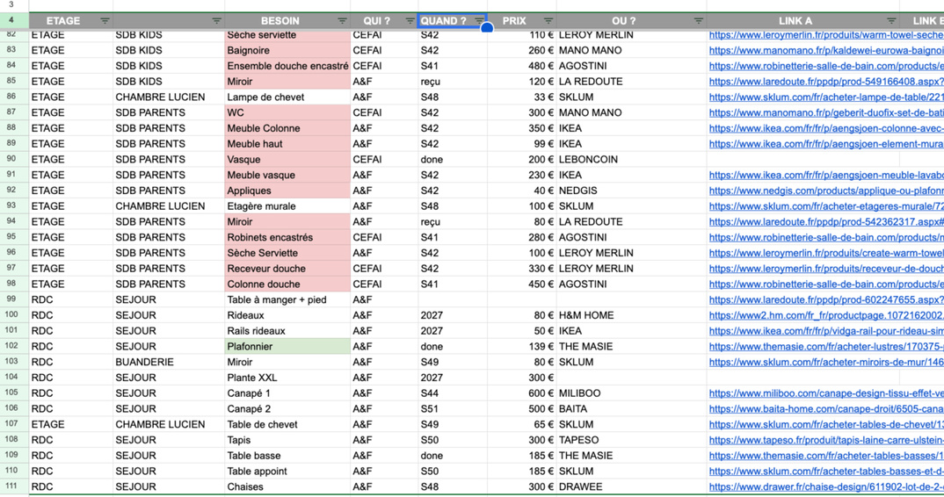
Task: Select the OU ? header cell
Action: pyautogui.click(x=632, y=21)
